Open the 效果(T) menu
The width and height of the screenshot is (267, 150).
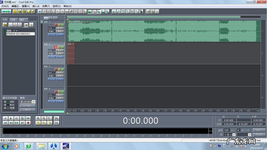pyautogui.click(x=46, y=6)
